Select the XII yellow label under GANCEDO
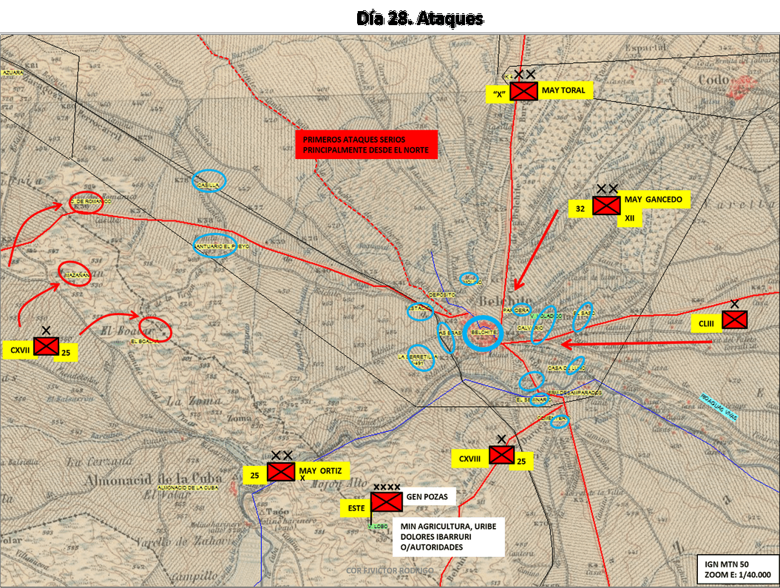 click(x=629, y=218)
